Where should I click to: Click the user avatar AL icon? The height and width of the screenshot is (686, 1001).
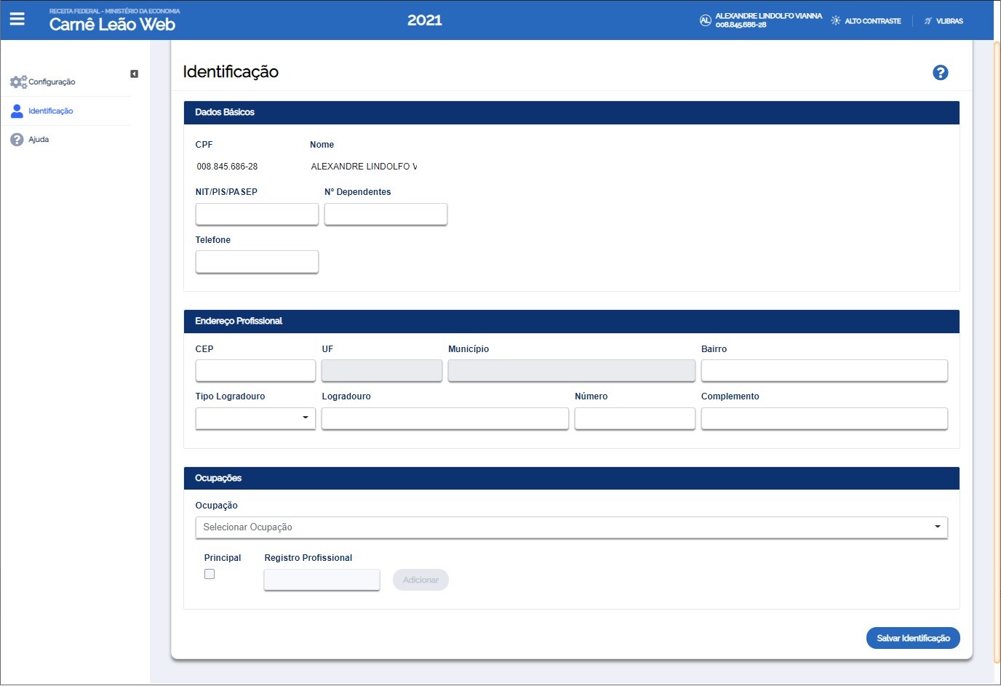(x=705, y=20)
